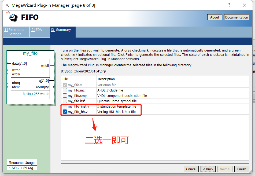
Task: Open help via the question mark icon
Action: [x=229, y=5]
